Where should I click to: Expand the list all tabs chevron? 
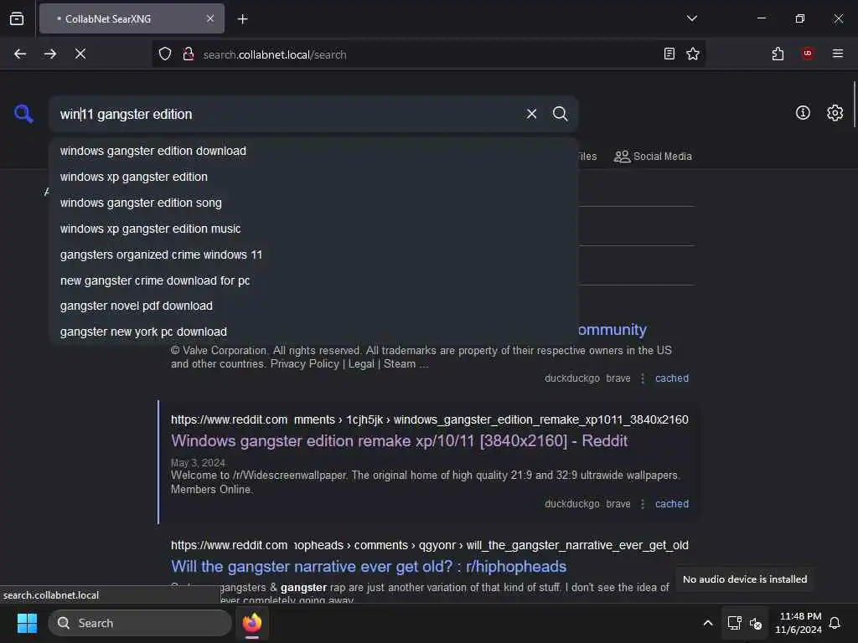(x=691, y=18)
